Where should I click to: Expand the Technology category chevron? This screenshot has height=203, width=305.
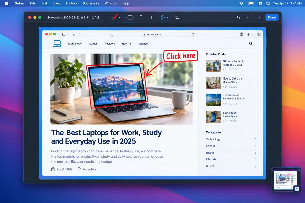coord(256,139)
